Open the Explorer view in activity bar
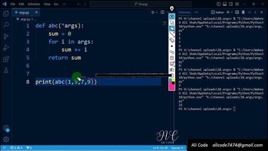 click(6, 13)
